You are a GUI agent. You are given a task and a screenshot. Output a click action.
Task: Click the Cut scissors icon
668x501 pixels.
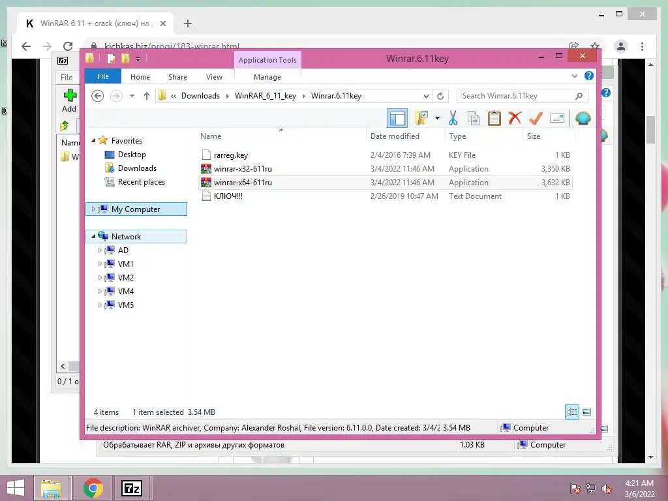pos(453,118)
